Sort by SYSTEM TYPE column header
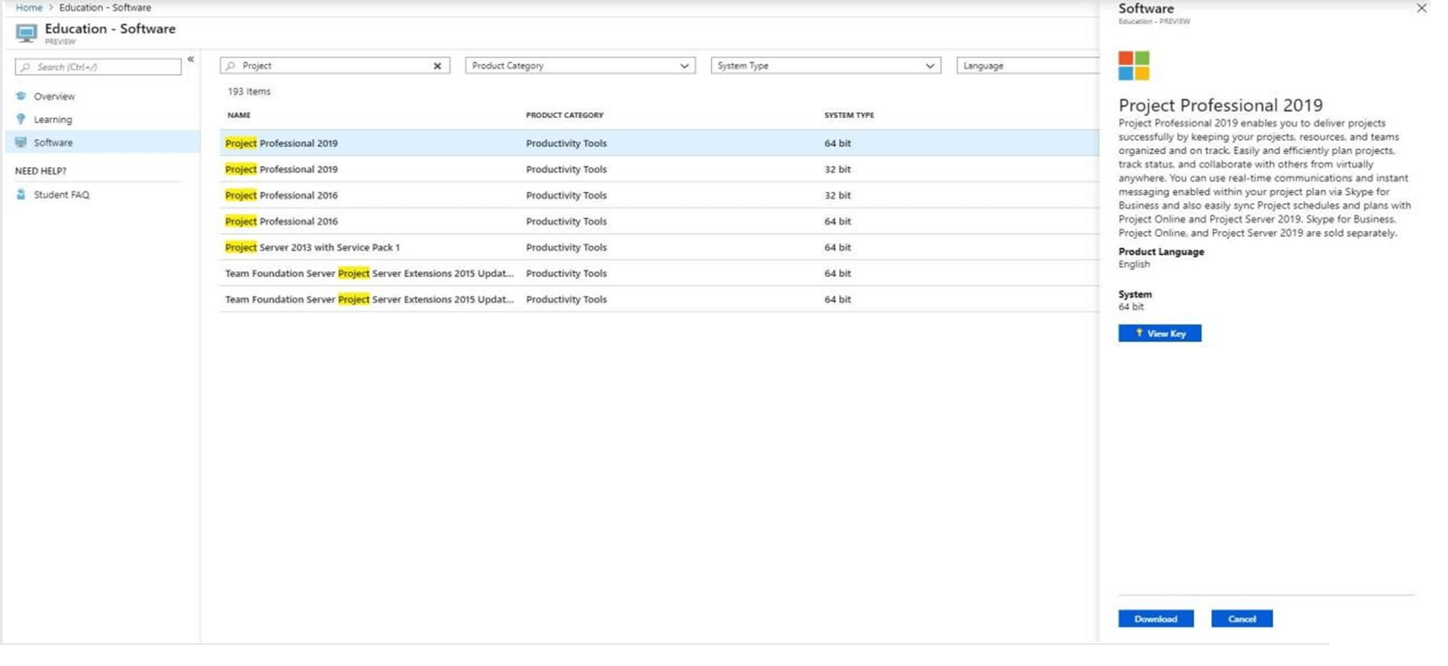The width and height of the screenshot is (1448, 666). (849, 115)
